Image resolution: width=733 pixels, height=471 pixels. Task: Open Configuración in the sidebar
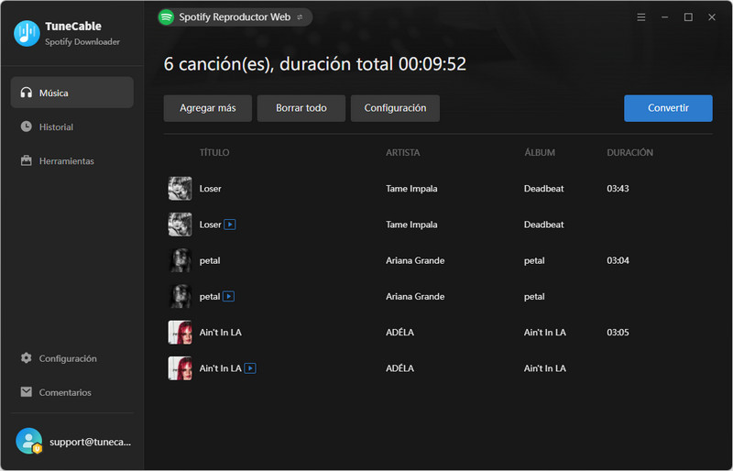(x=72, y=358)
